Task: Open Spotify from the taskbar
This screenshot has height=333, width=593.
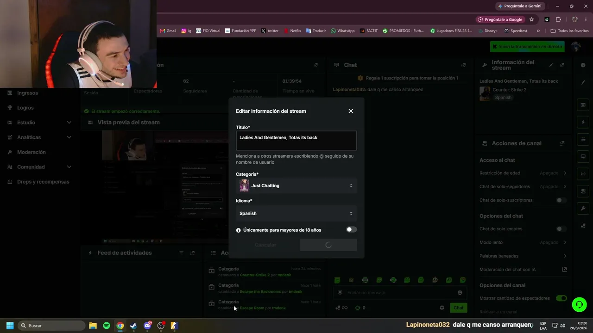Action: click(107, 326)
